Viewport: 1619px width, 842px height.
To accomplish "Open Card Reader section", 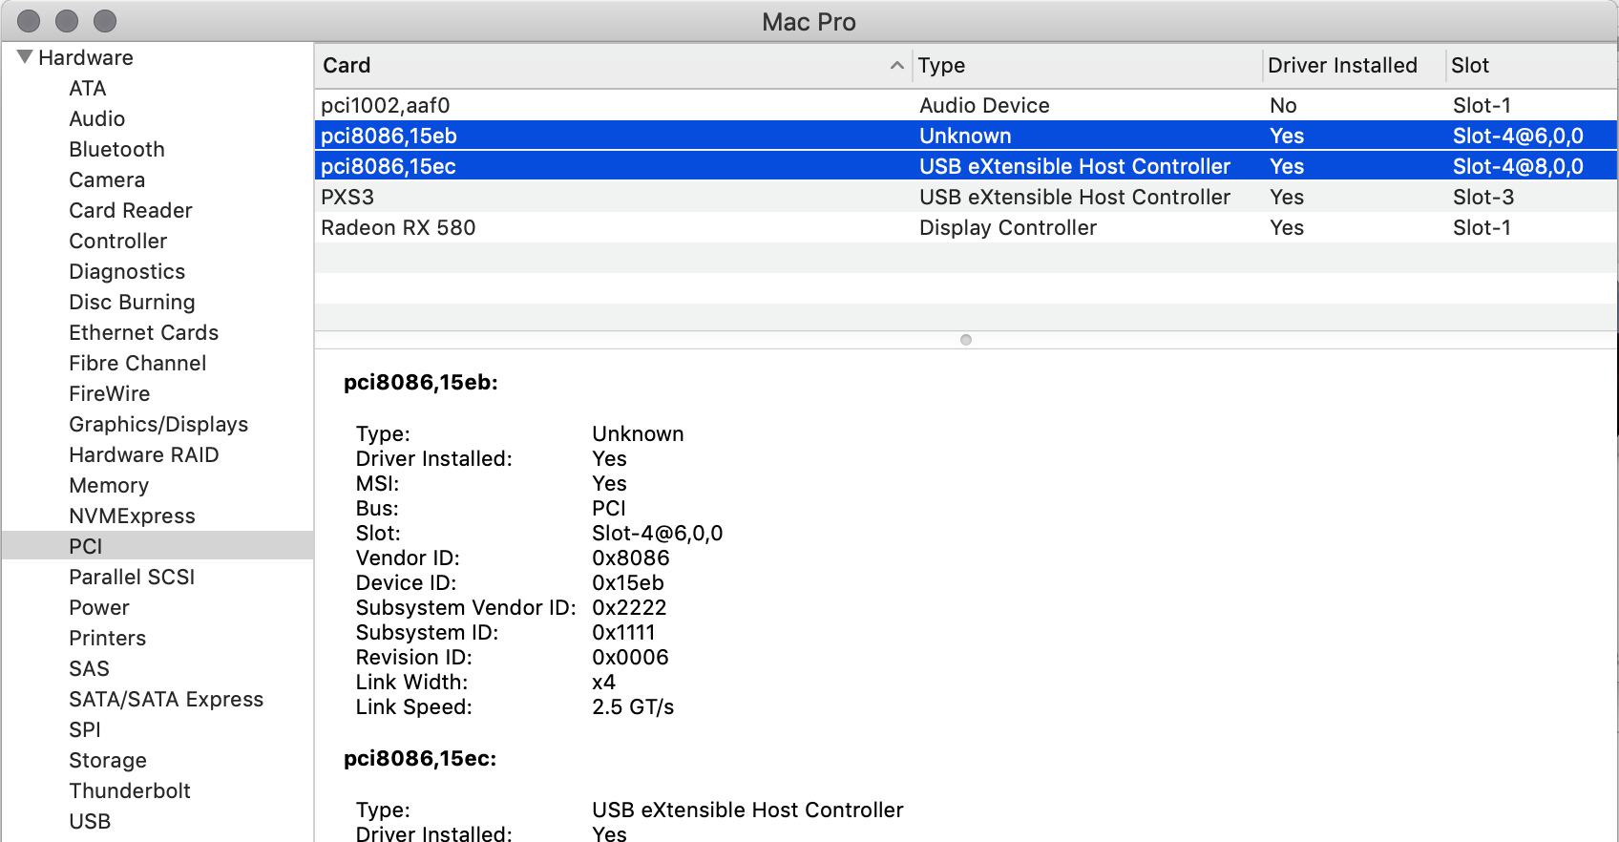I will click(131, 211).
